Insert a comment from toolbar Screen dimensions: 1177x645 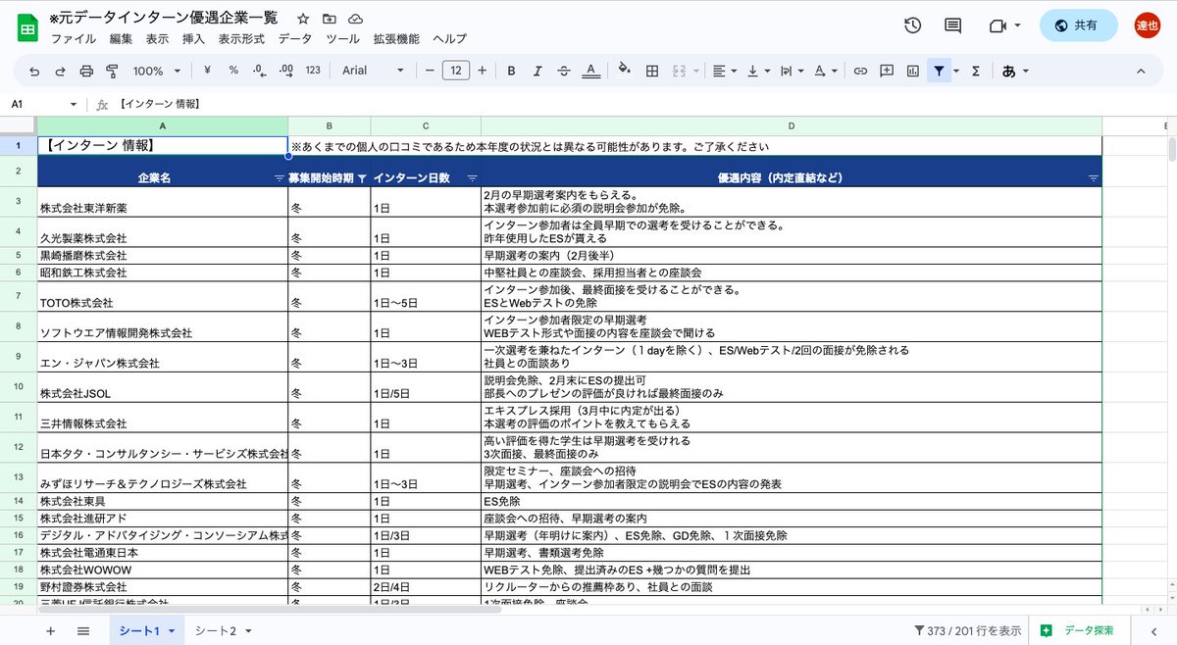[887, 71]
